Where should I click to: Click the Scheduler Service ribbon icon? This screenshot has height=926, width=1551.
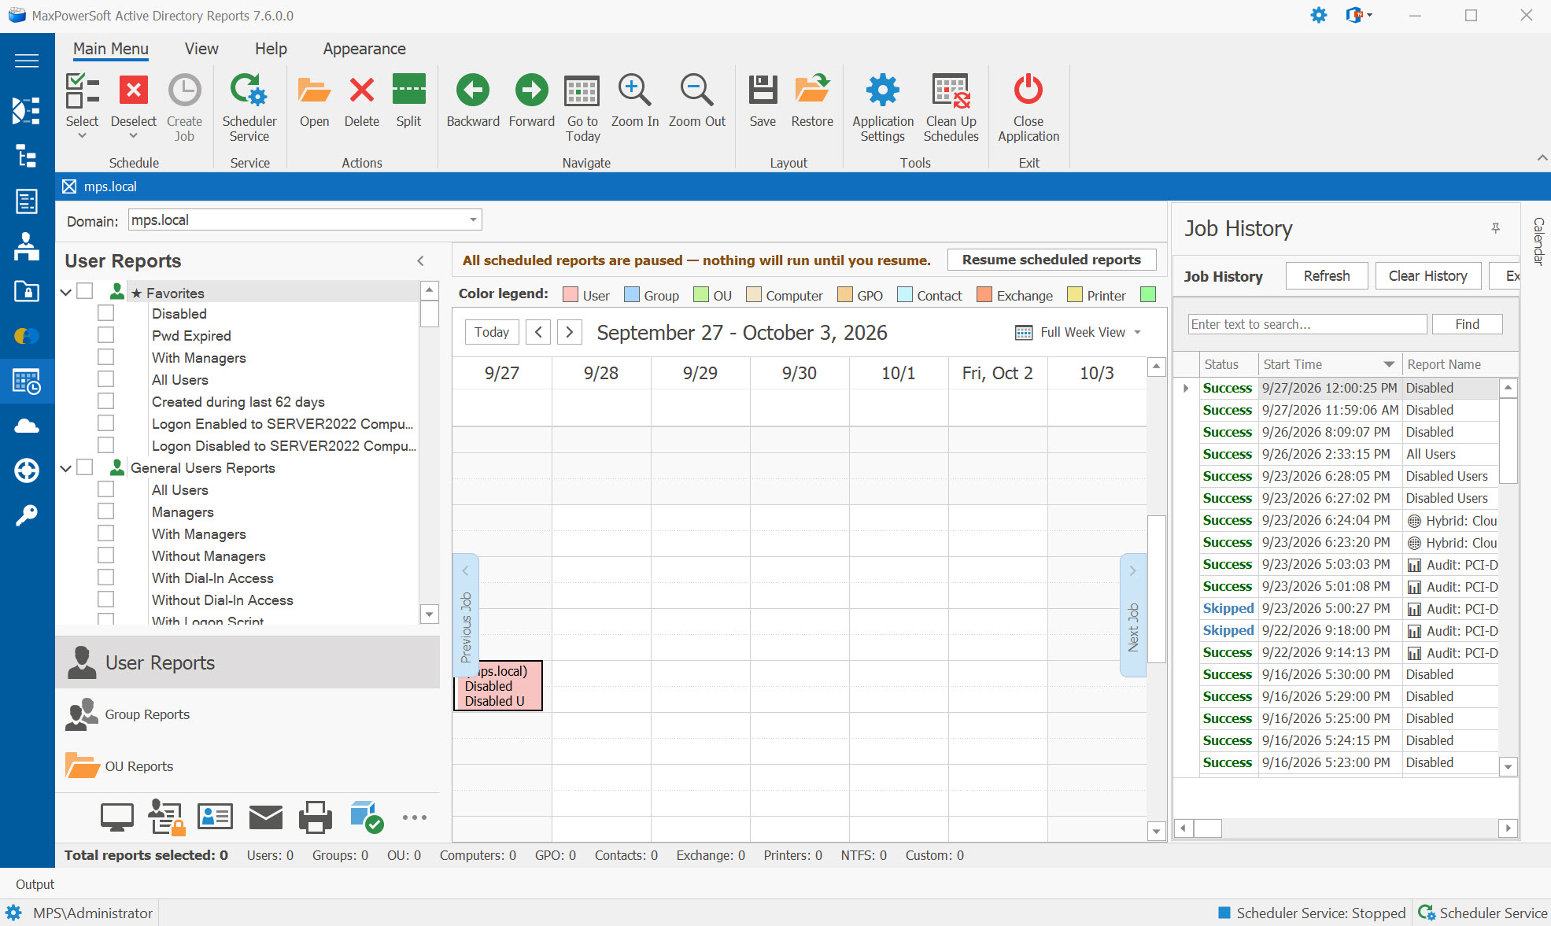(249, 90)
